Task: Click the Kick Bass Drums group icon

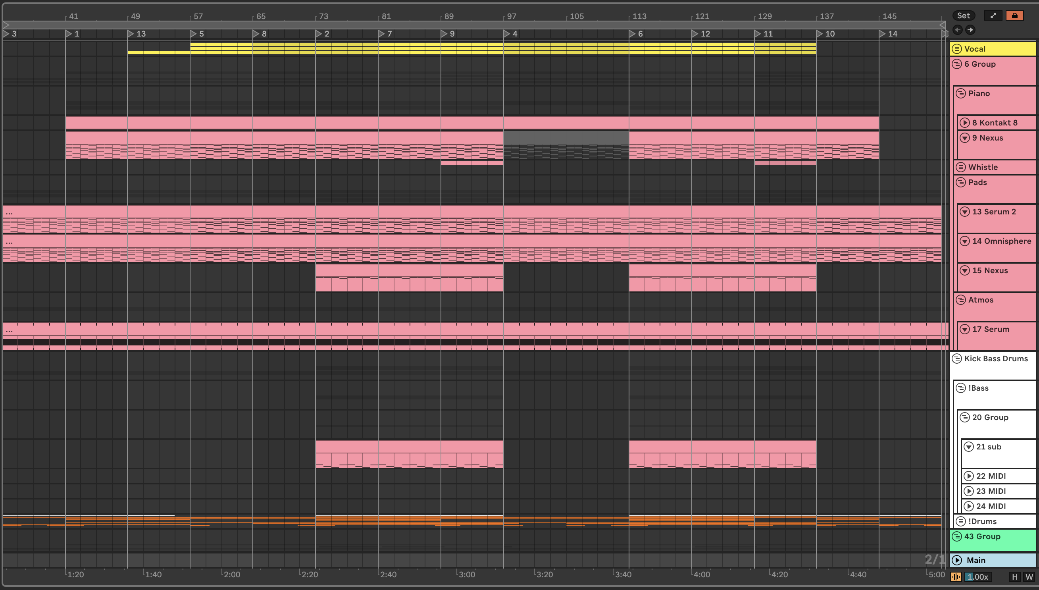Action: coord(957,359)
